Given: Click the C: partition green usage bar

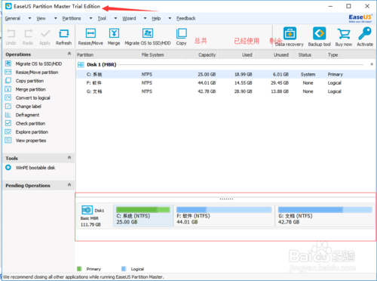Looking at the screenshot, I should click(143, 209).
